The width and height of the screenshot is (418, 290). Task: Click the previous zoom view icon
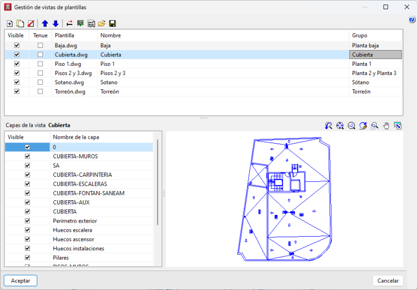tap(328, 126)
